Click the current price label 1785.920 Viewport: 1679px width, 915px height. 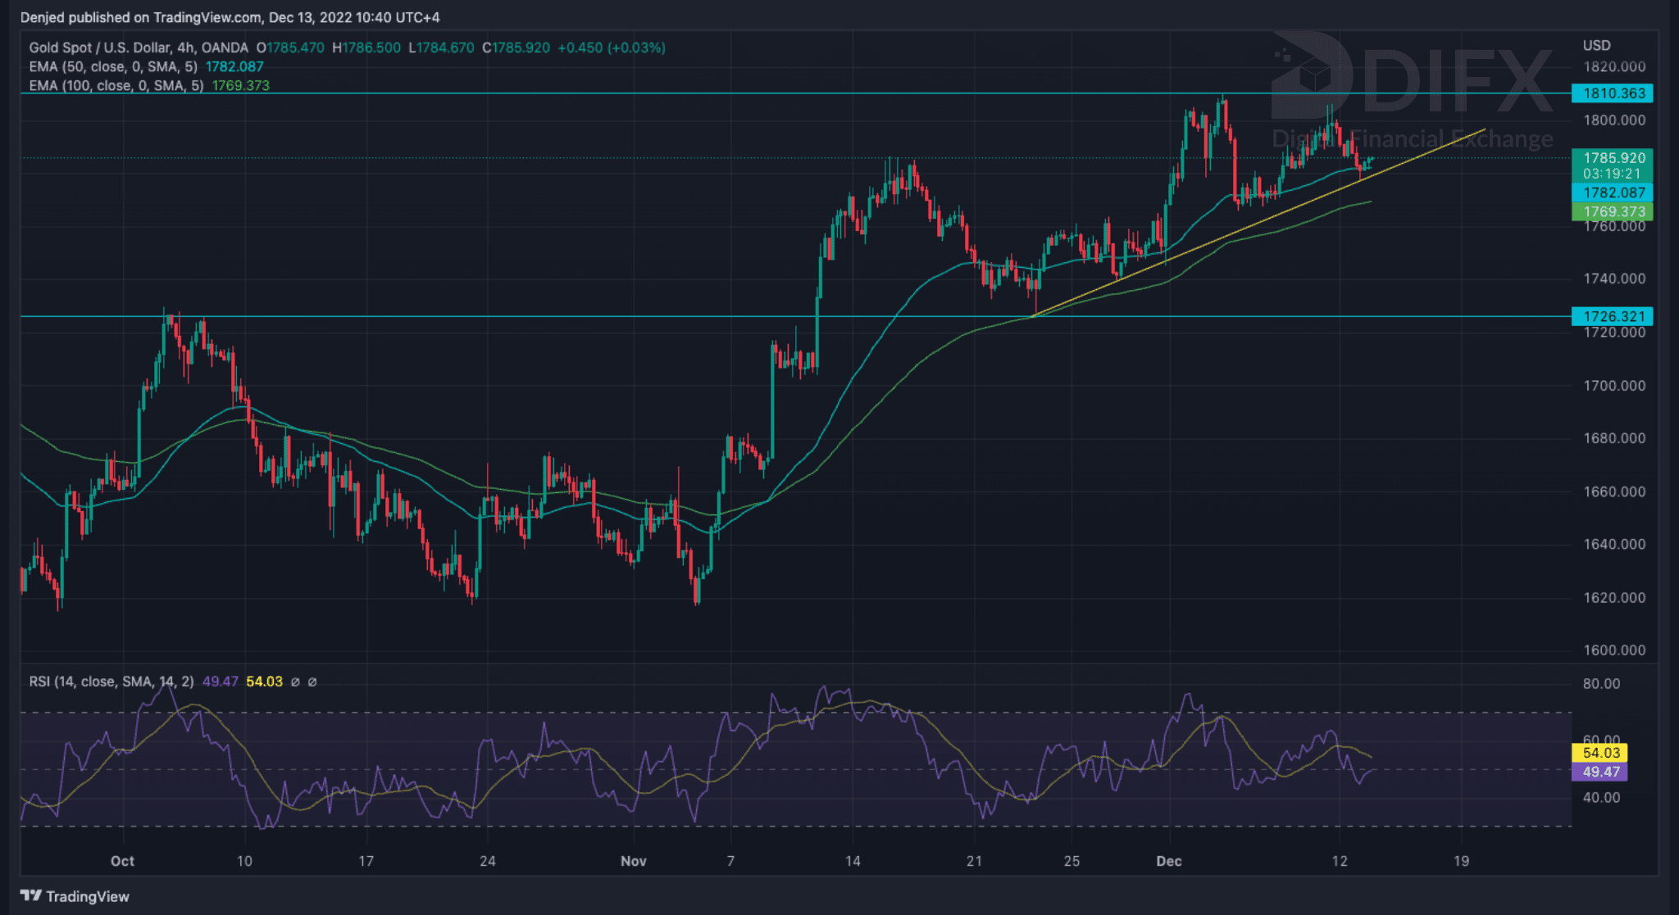1612,158
